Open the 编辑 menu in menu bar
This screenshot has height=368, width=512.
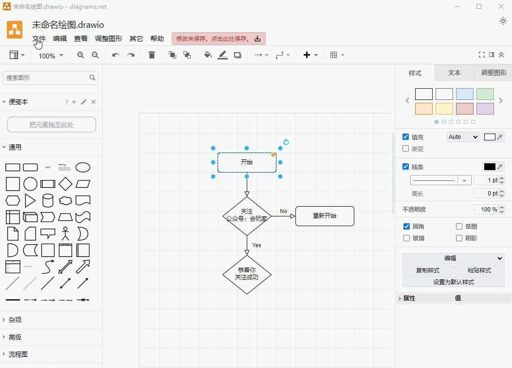60,39
